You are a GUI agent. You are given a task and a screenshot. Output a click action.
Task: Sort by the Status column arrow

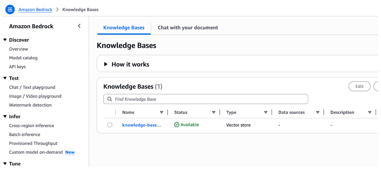(214, 112)
